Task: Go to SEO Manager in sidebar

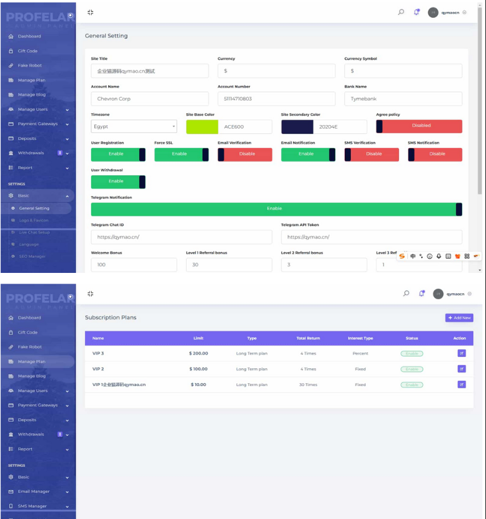Action: (x=32, y=256)
